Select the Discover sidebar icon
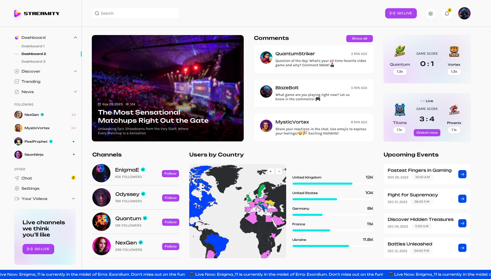 [17, 71]
